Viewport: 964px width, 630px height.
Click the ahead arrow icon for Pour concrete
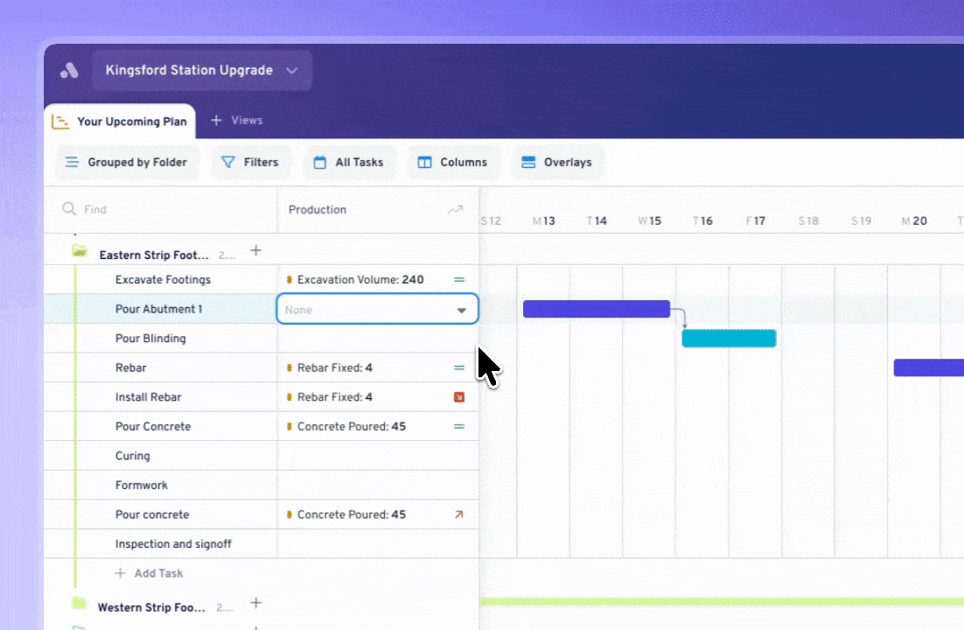click(459, 515)
